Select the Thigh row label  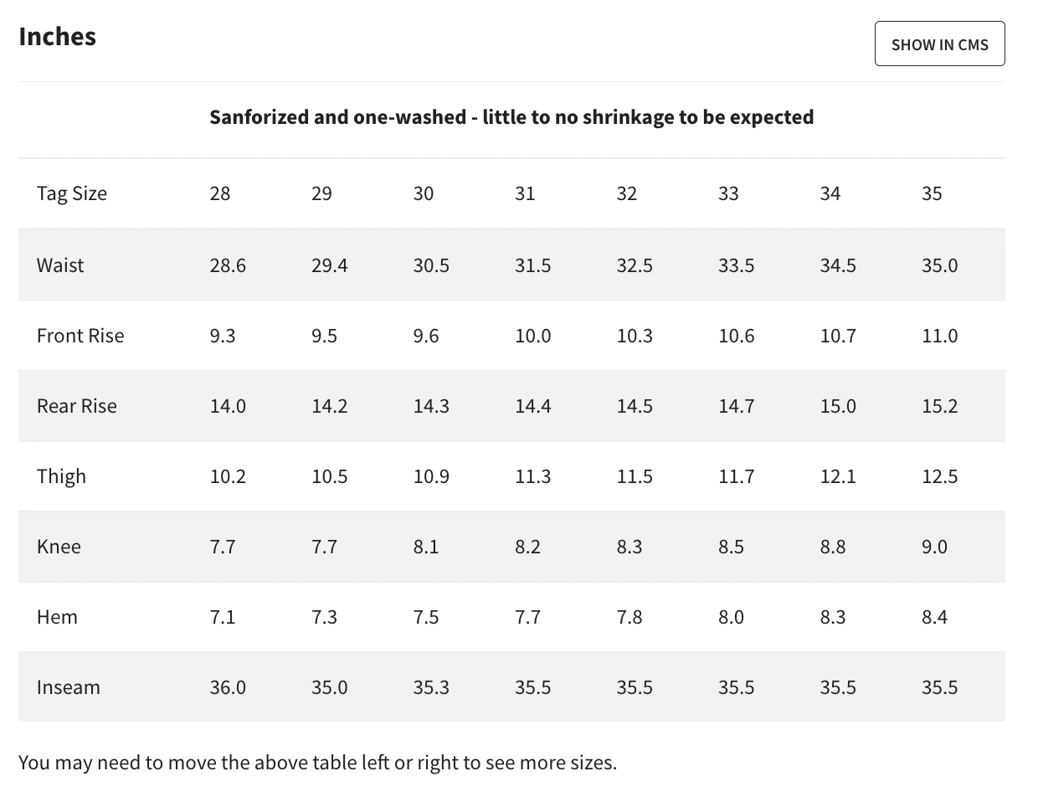61,476
